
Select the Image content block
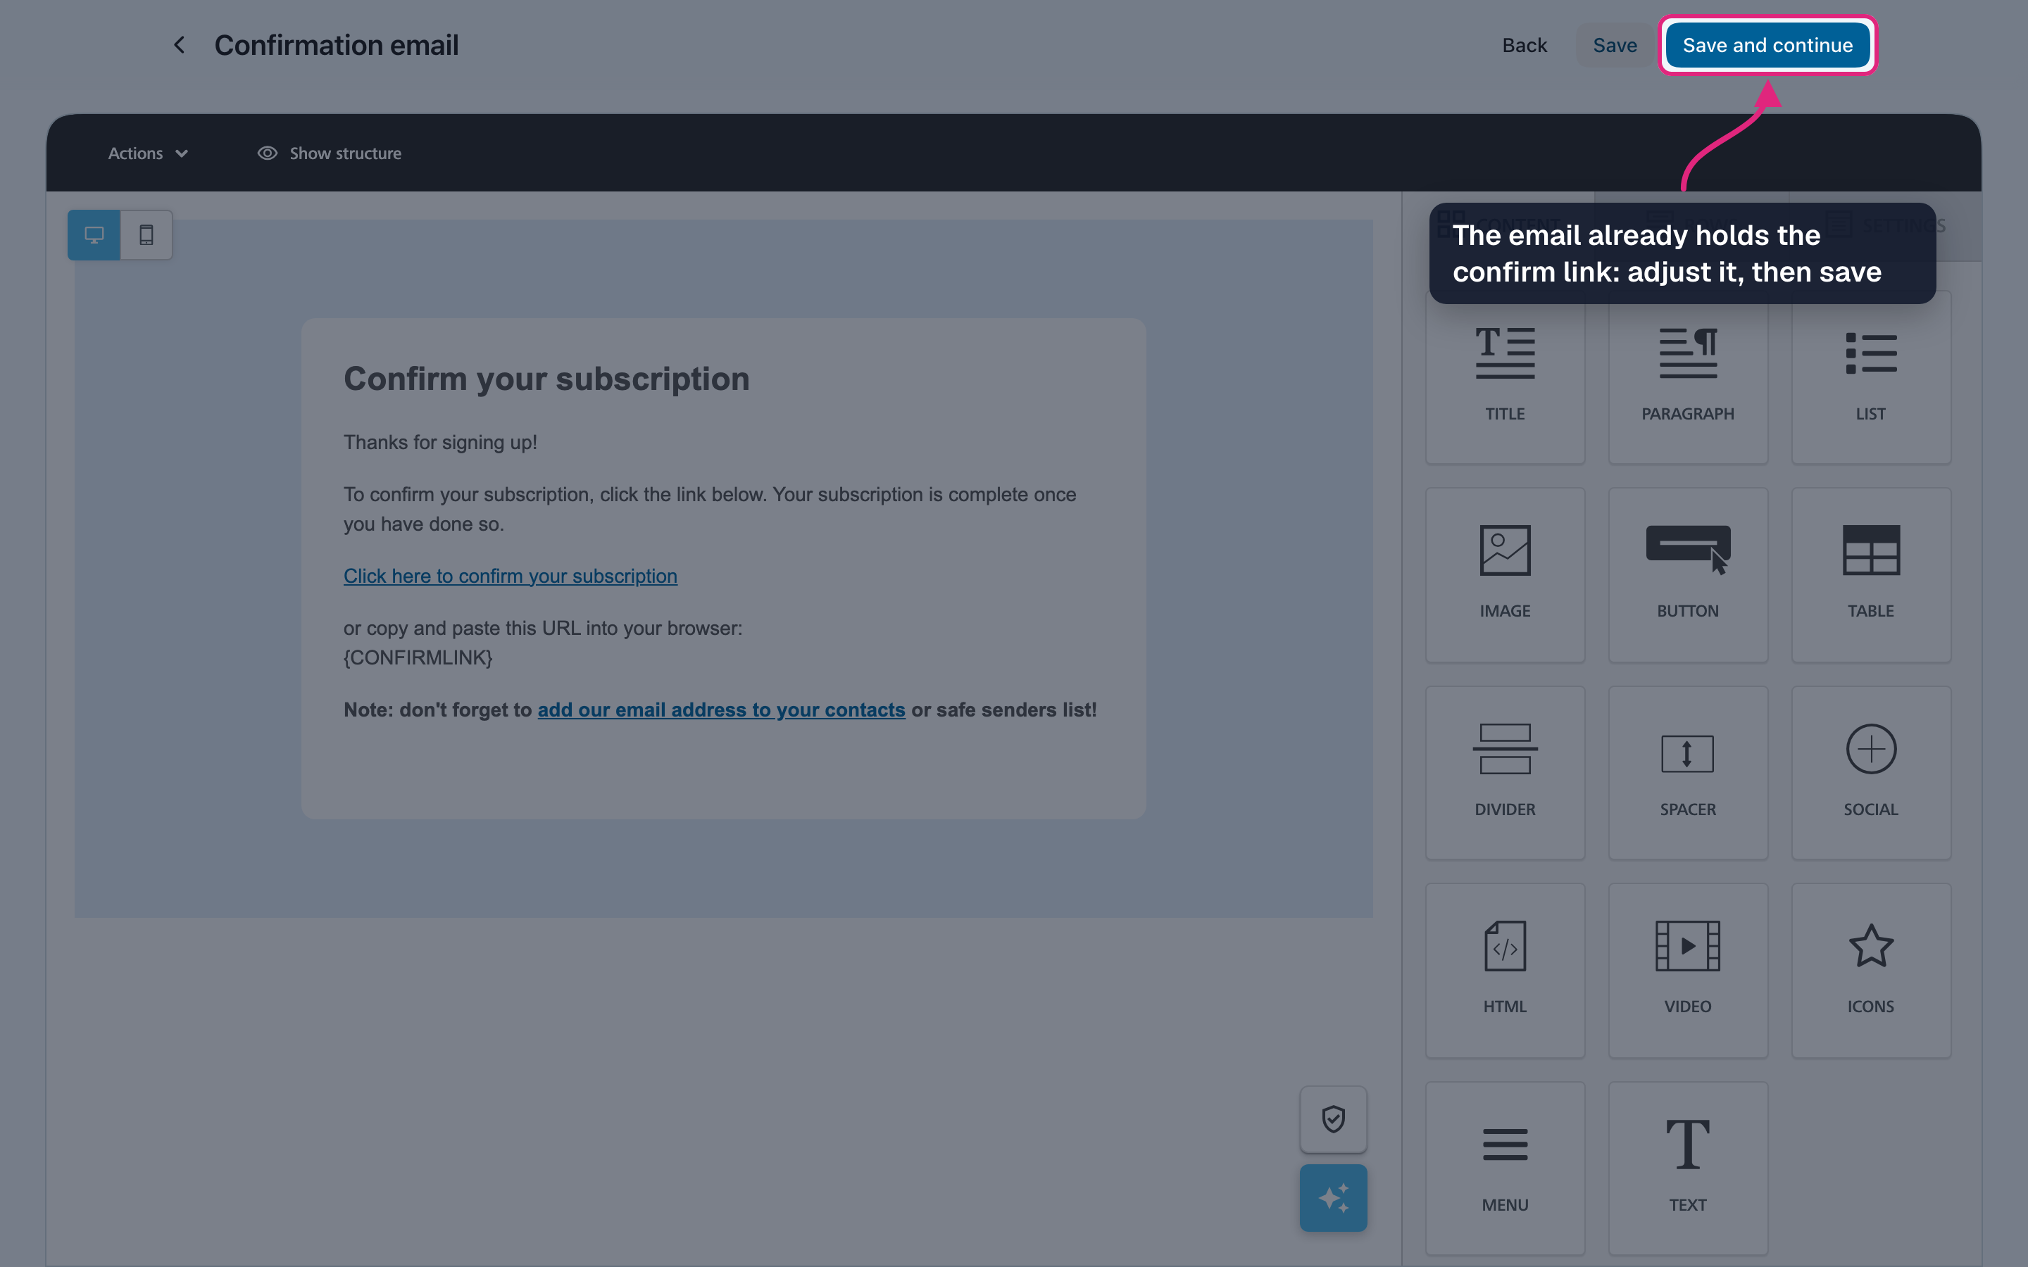click(x=1505, y=575)
